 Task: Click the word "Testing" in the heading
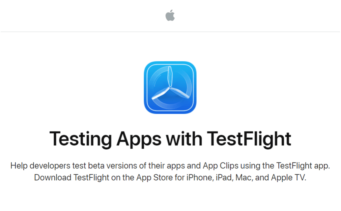click(x=81, y=139)
